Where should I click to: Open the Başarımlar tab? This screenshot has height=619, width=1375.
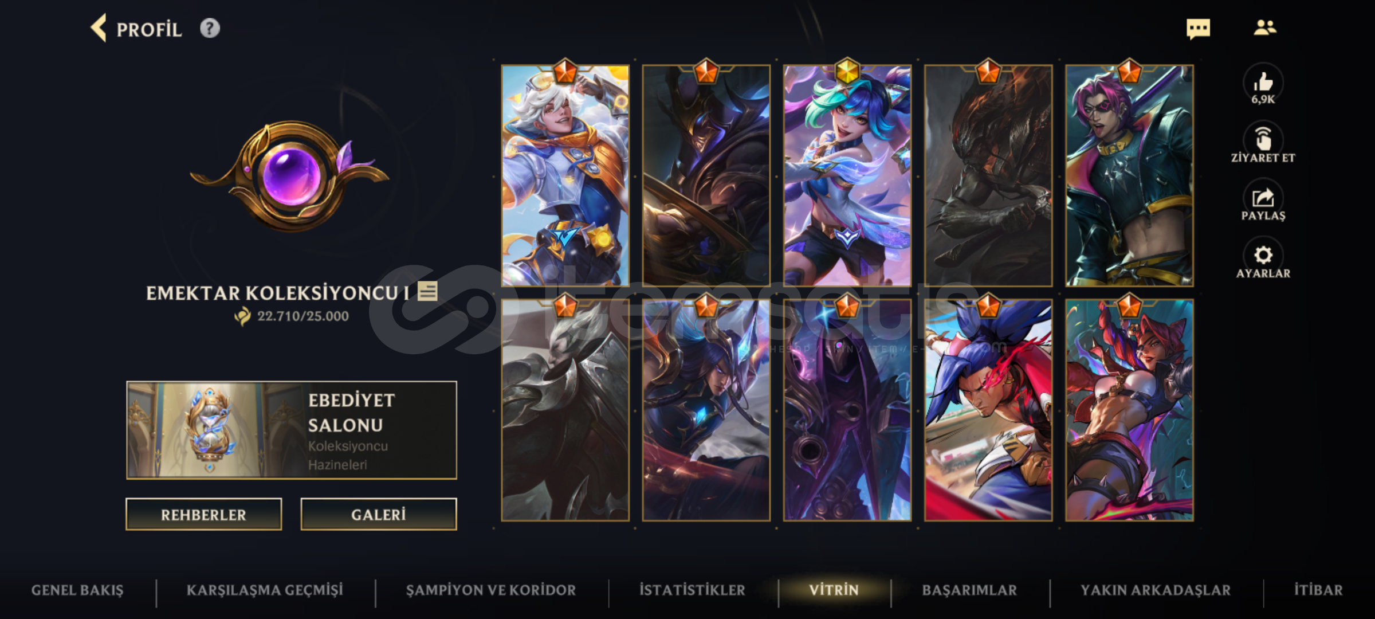coord(969,590)
